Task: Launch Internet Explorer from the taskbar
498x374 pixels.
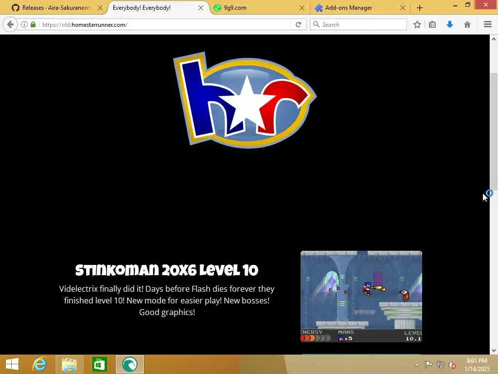Action: tap(40, 364)
